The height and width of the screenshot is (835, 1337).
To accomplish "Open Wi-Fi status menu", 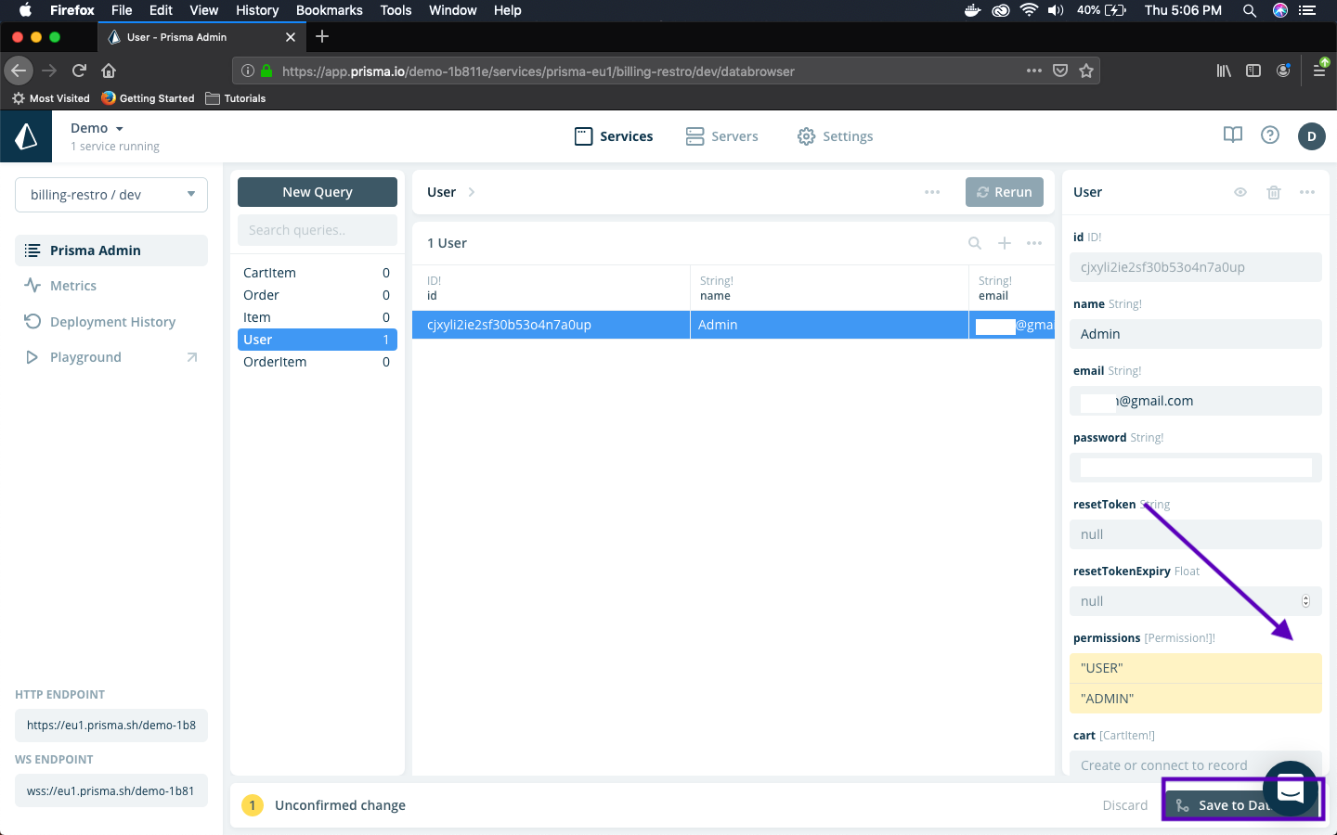I will tap(1029, 10).
